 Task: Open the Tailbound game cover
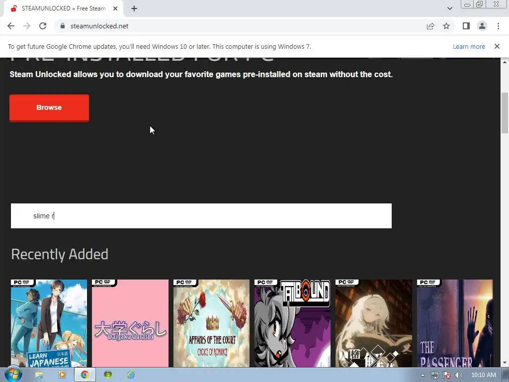[x=292, y=323]
